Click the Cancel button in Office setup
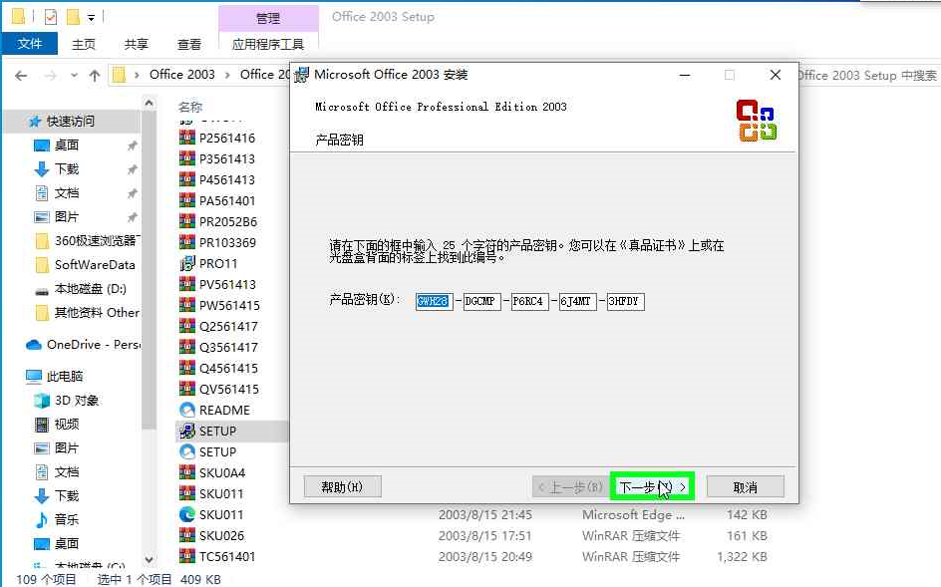Image resolution: width=941 pixels, height=587 pixels. pos(746,486)
